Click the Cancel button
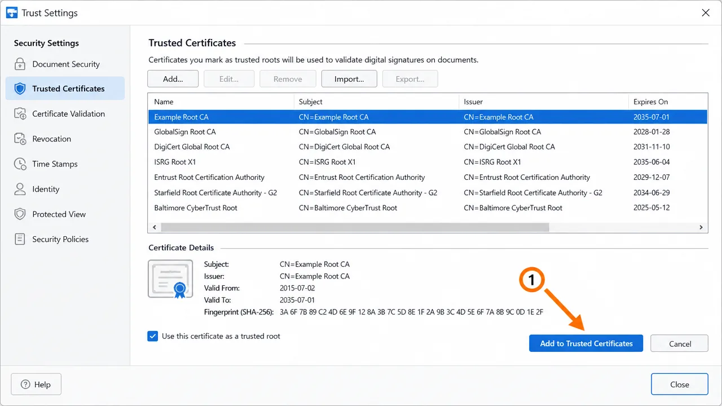722x406 pixels. click(x=680, y=343)
